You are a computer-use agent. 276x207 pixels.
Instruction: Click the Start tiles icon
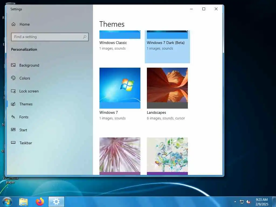[13, 130]
